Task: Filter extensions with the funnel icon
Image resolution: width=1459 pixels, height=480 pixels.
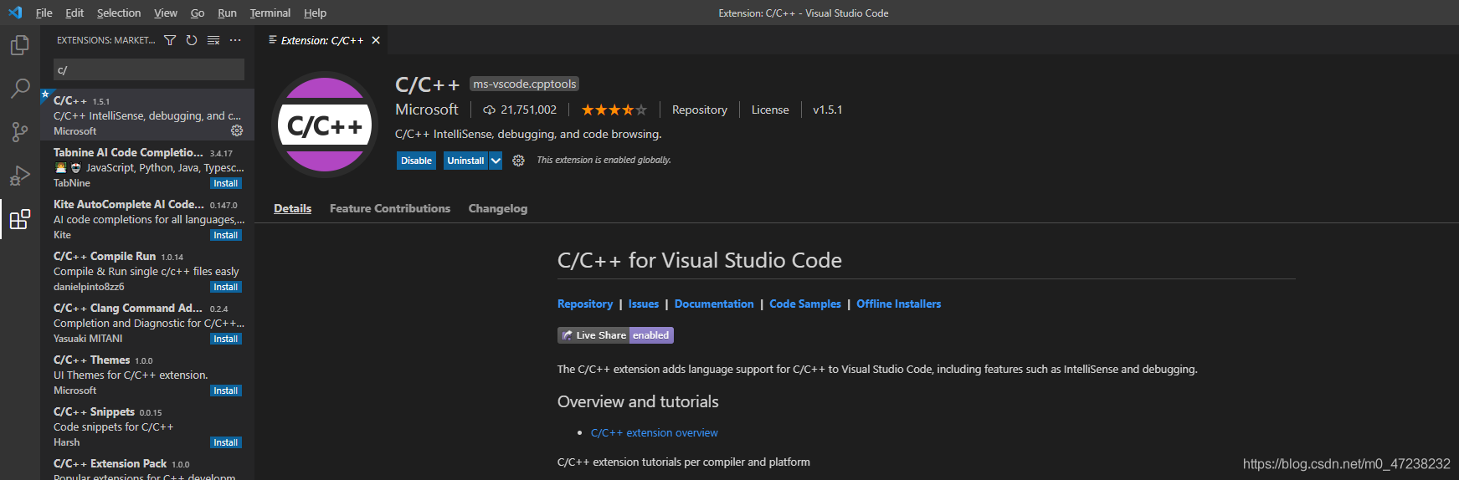Action: pos(170,40)
